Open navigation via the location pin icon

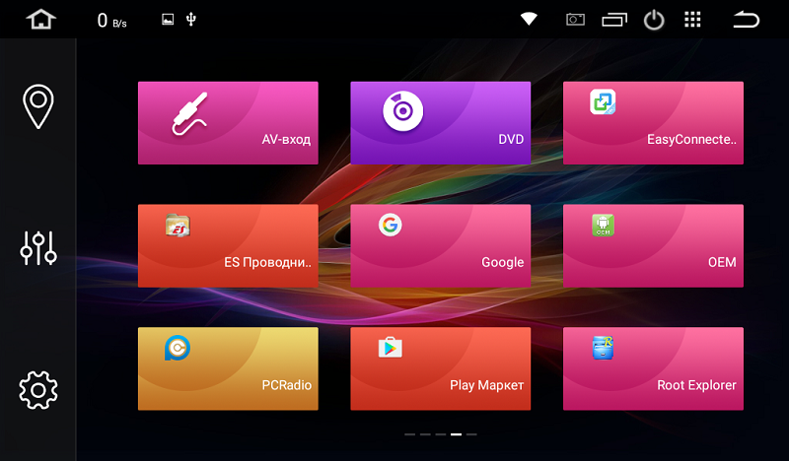[x=38, y=106]
